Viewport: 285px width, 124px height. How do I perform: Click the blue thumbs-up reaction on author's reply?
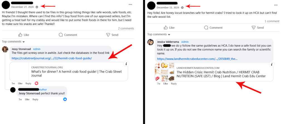[x=65, y=99]
